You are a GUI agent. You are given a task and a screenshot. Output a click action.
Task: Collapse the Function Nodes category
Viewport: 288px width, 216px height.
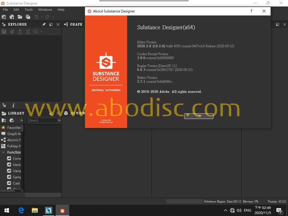pos(3,152)
